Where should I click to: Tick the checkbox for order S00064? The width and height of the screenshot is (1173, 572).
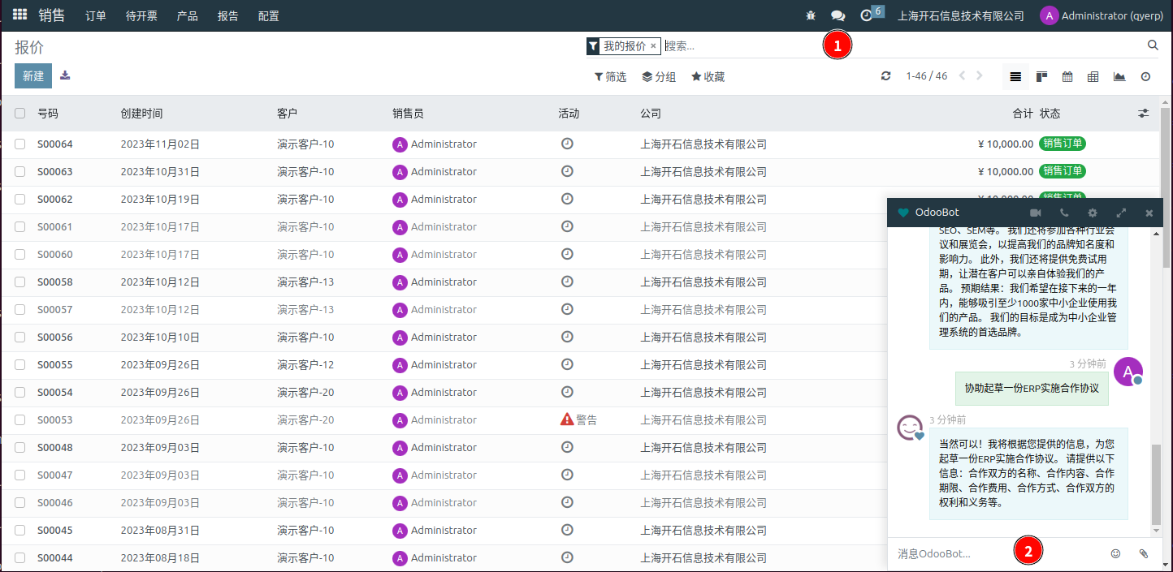coord(20,144)
